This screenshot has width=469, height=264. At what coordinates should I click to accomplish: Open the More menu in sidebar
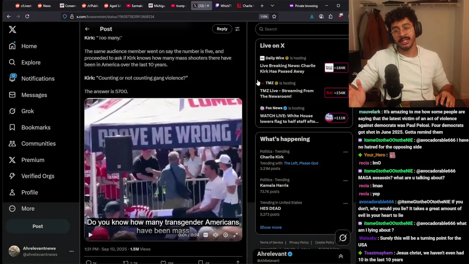[22, 208]
